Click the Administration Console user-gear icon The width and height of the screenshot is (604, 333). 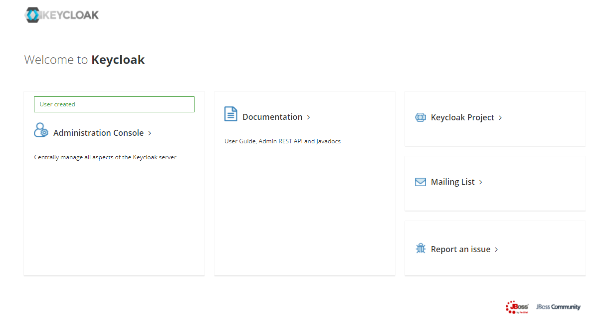click(41, 130)
